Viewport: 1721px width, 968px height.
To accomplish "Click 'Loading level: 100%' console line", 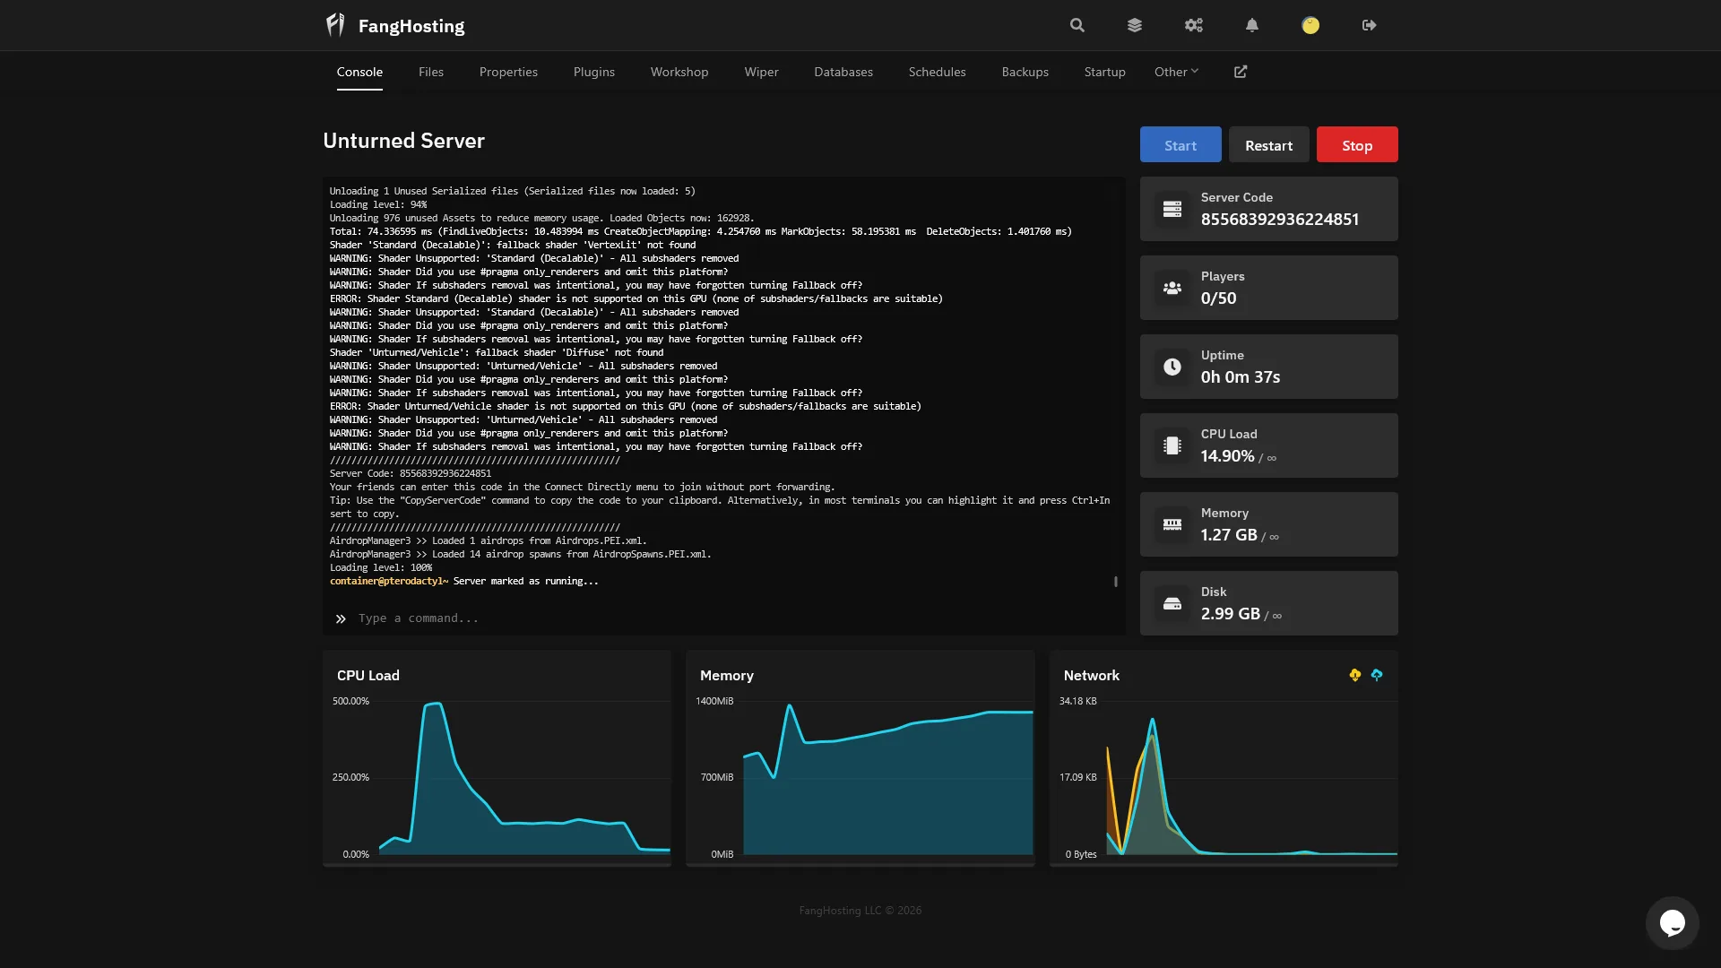I will [381, 568].
